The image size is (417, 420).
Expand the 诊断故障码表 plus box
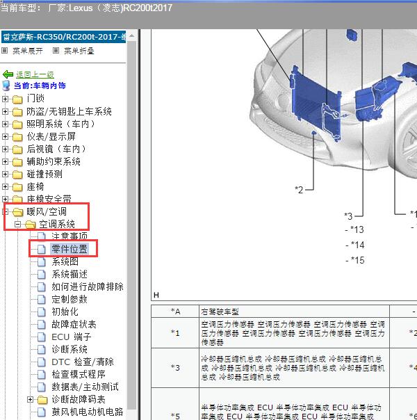pyautogui.click(x=31, y=400)
